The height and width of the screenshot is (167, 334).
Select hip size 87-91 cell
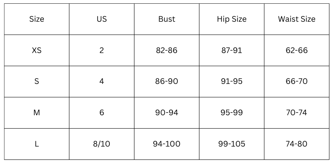pos(232,51)
